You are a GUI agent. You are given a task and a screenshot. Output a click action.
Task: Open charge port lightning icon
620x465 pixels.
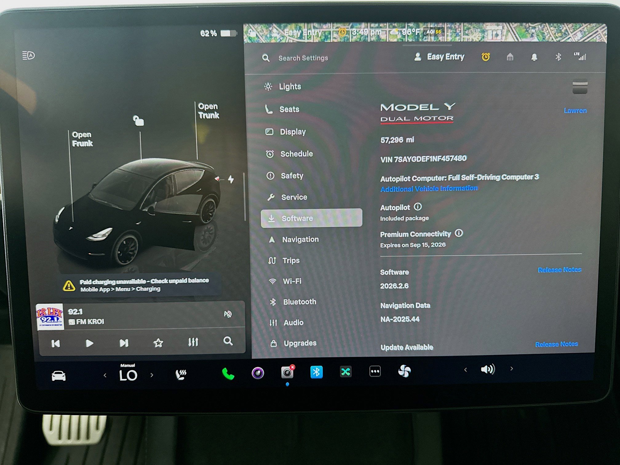[231, 179]
